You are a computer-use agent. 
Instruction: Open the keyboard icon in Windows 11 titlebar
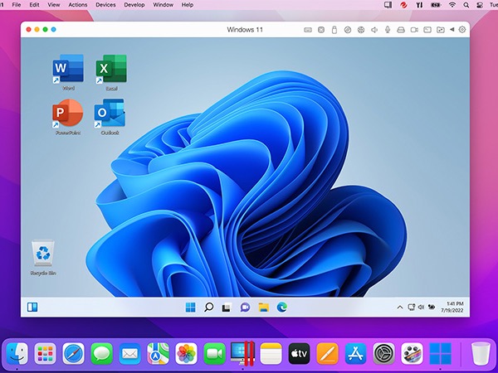coord(308,30)
